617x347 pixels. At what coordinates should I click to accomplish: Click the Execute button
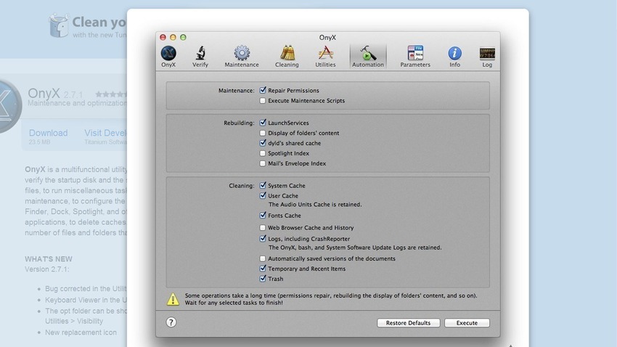point(467,323)
